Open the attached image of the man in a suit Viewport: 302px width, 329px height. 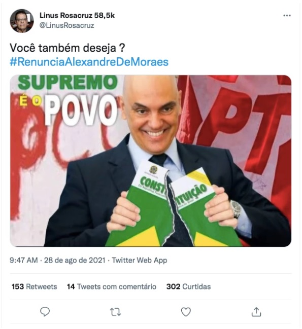pyautogui.click(x=151, y=161)
